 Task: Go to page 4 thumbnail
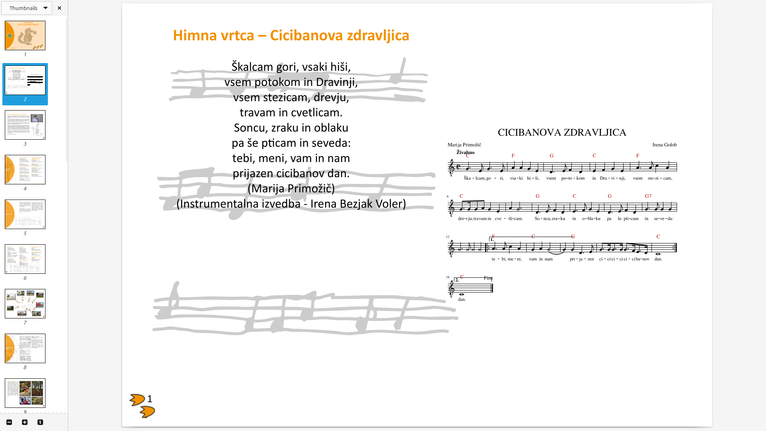[25, 170]
